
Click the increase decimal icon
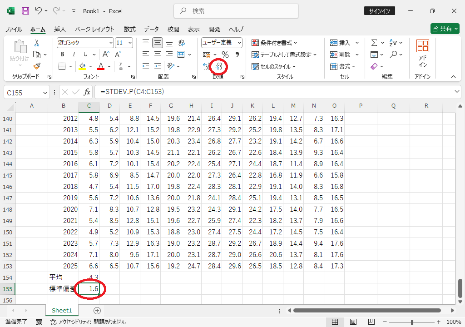tap(207, 66)
